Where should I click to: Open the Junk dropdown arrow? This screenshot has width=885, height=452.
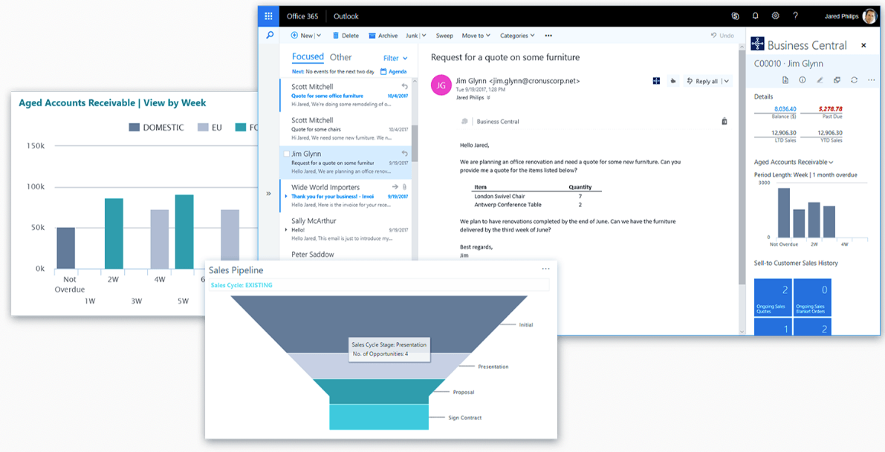pos(424,36)
